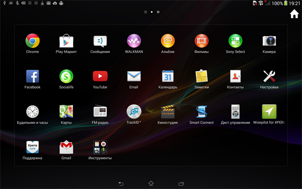Tap the recent apps navigation button
The height and width of the screenshot is (189, 302).
[181, 183]
